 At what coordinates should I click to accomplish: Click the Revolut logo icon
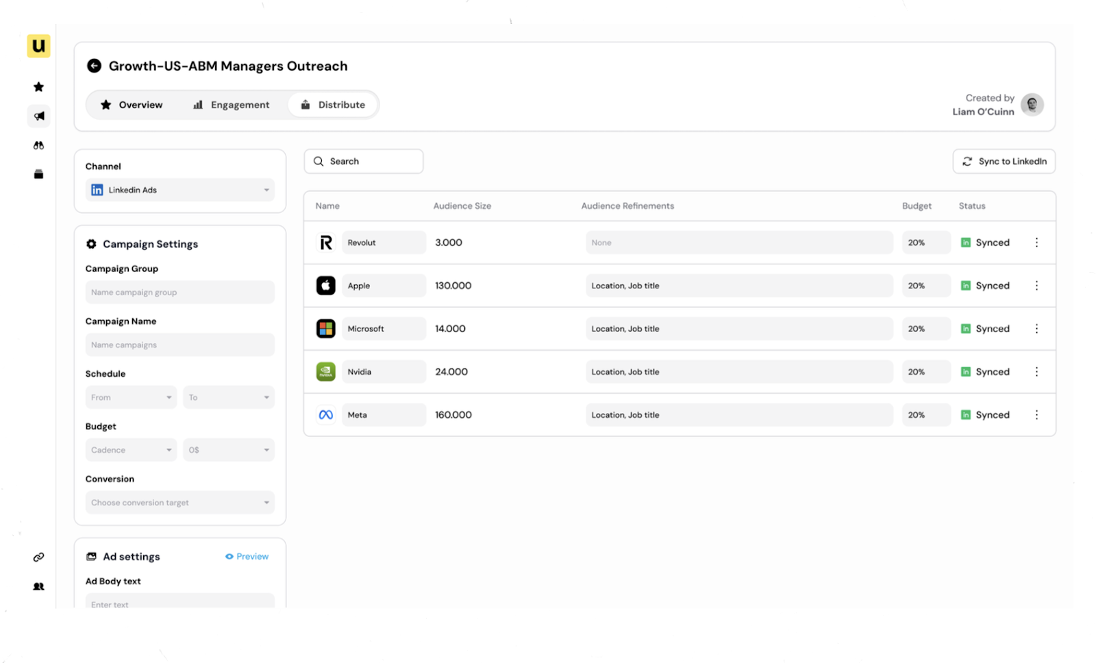(x=326, y=242)
